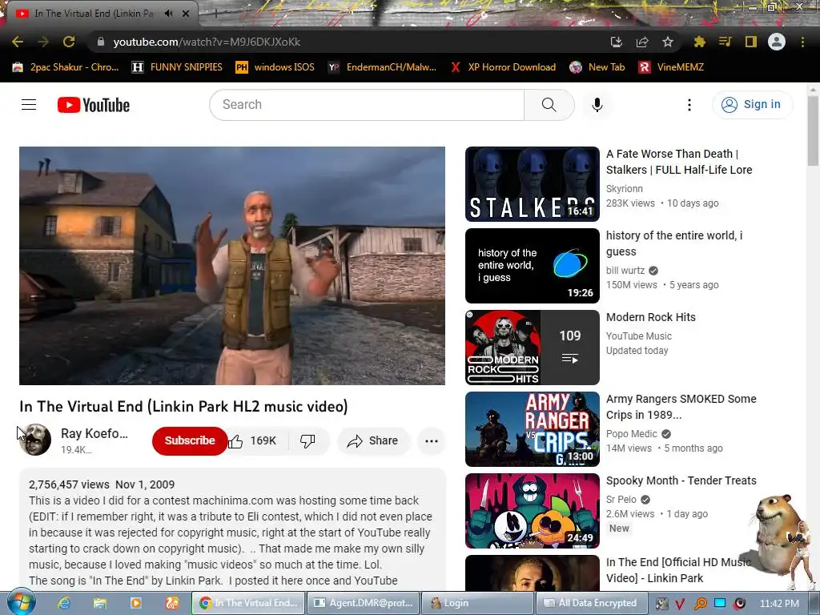Viewport: 820px width, 615px height.
Task: Click the Sign in button
Action: tap(752, 105)
